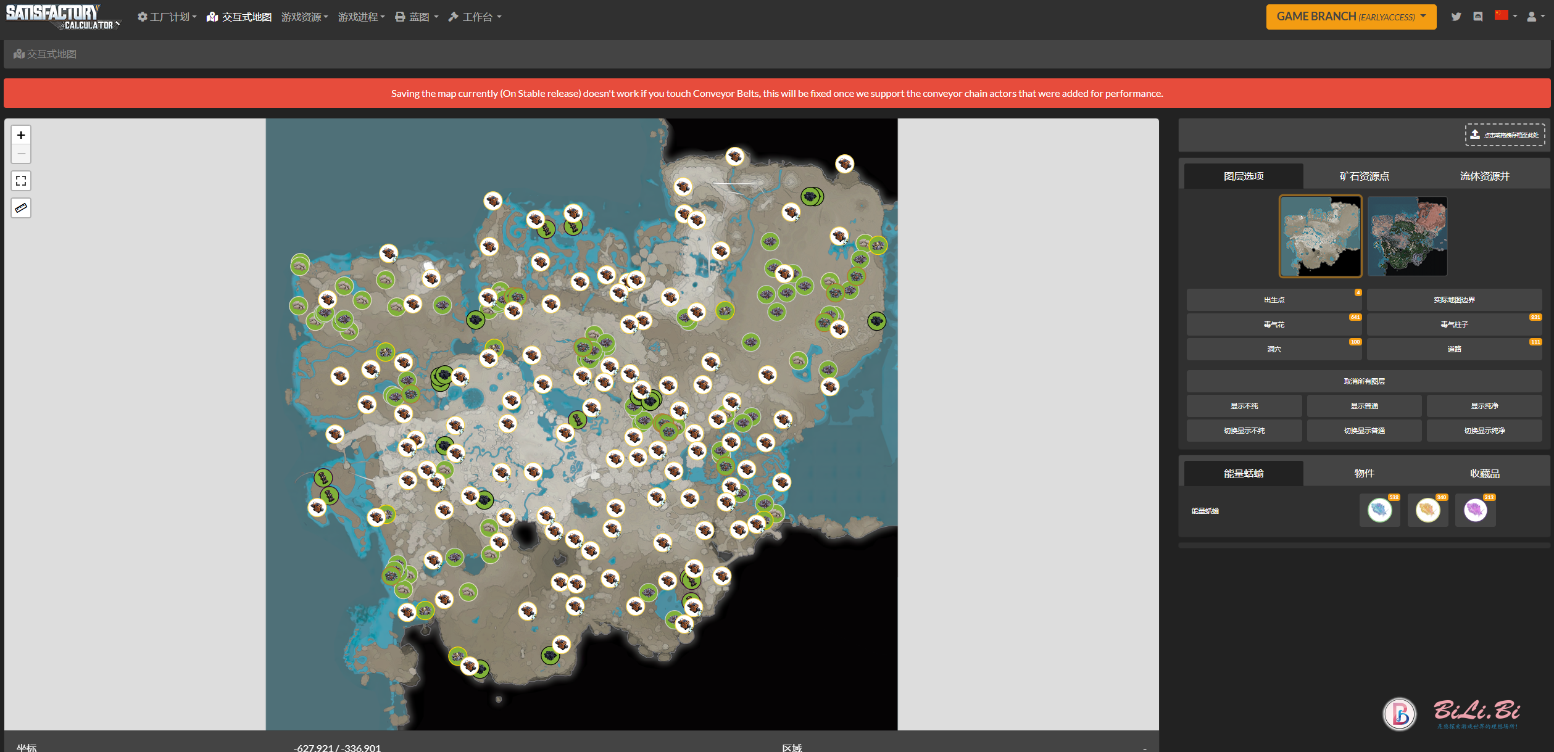Toggle the purple power slug layer
This screenshot has width=1554, height=752.
[x=1474, y=510]
